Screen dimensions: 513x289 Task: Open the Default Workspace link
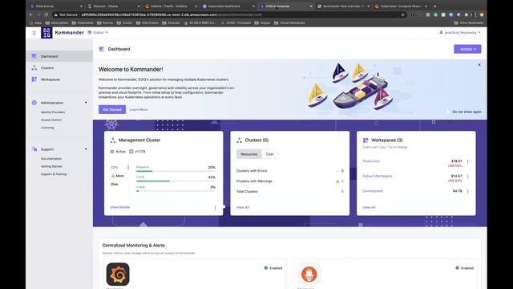pos(378,177)
